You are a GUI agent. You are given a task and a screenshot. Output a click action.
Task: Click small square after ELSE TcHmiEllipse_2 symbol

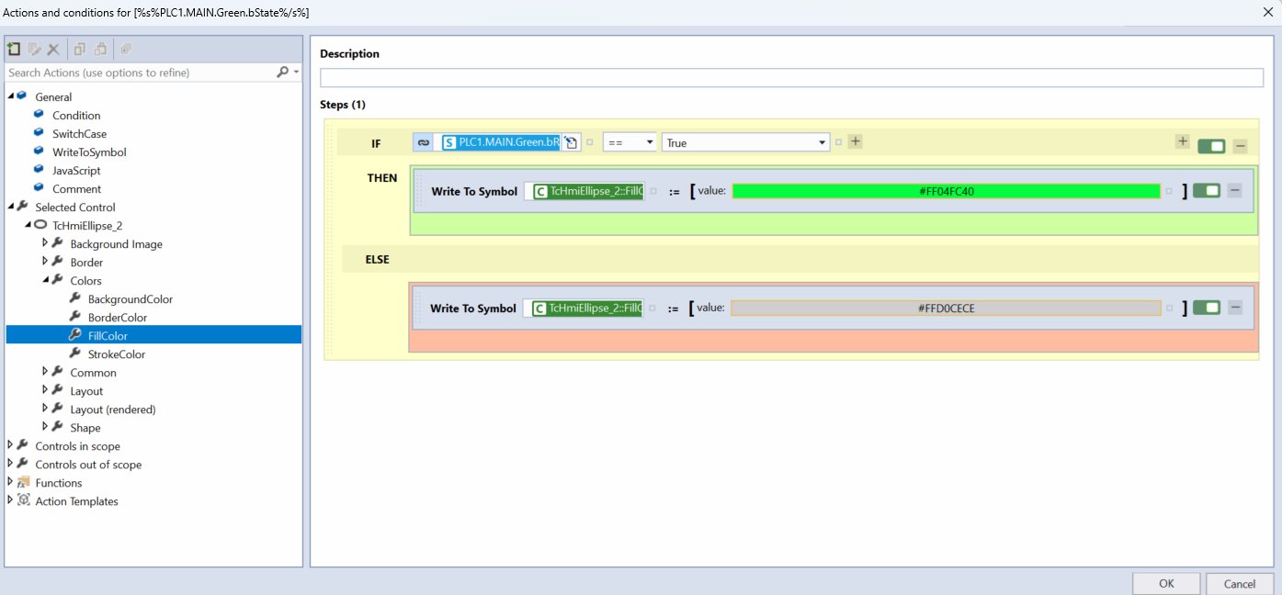click(652, 308)
